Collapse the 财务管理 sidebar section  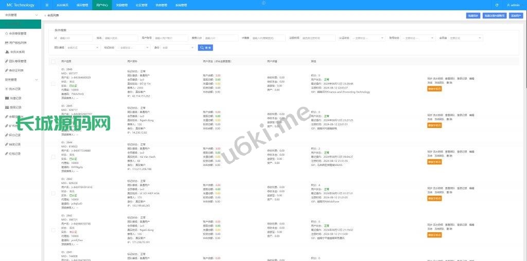tap(36, 80)
